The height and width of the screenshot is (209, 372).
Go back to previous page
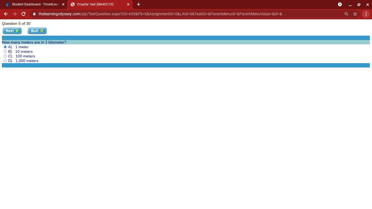(x=6, y=14)
